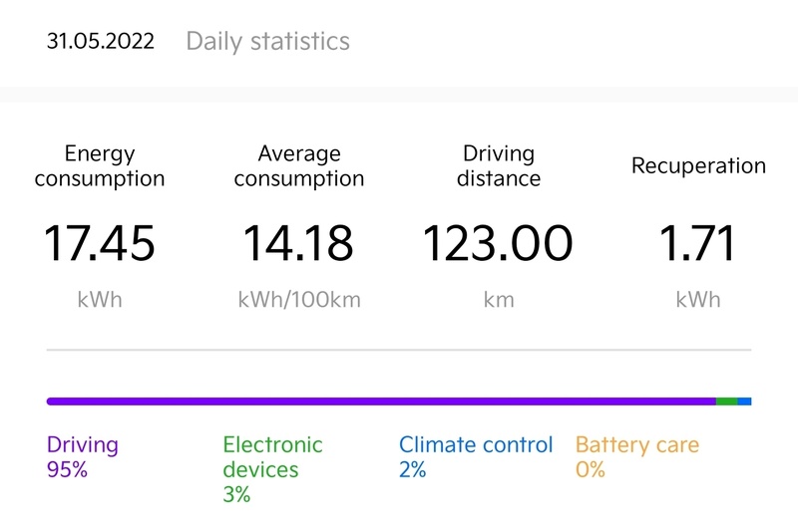Click the 1.71 recuperation value
The image size is (798, 531).
[x=698, y=243]
